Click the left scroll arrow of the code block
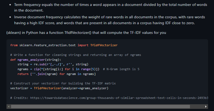 (x=9, y=107)
